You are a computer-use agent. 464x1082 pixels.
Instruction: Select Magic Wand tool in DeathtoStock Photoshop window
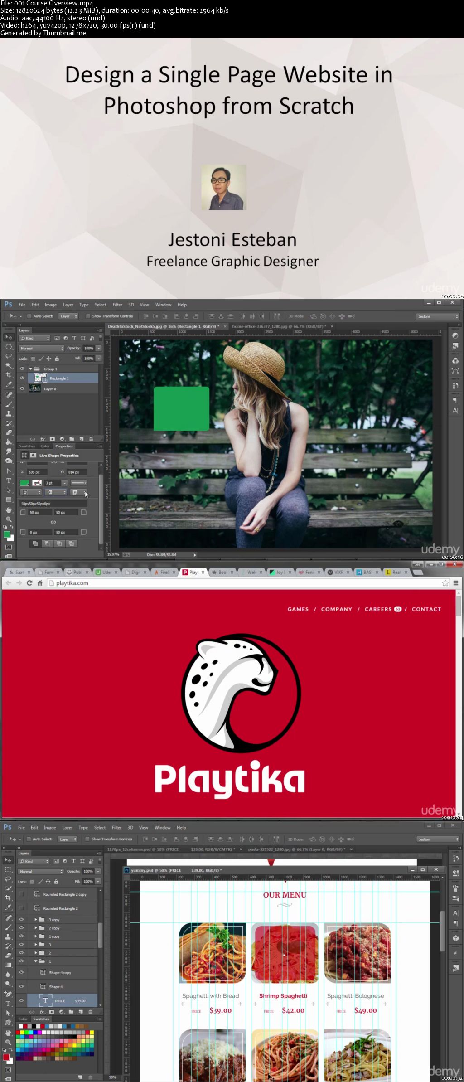pos(9,365)
